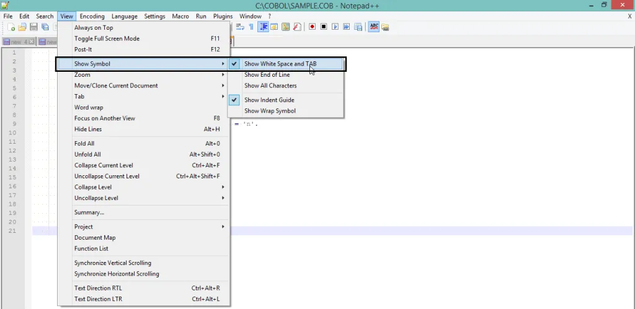The width and height of the screenshot is (635, 309).
Task: Choose Hide Lines
Action: coord(144,129)
